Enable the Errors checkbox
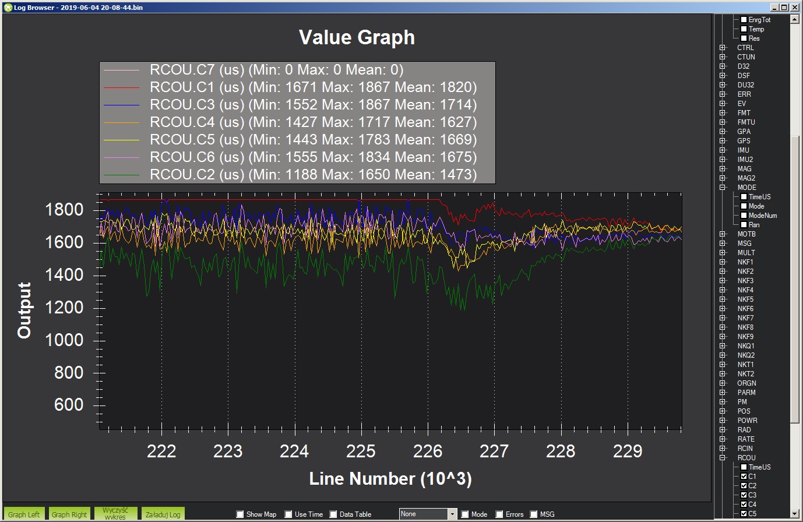Viewport: 803px width, 522px height. pyautogui.click(x=499, y=514)
